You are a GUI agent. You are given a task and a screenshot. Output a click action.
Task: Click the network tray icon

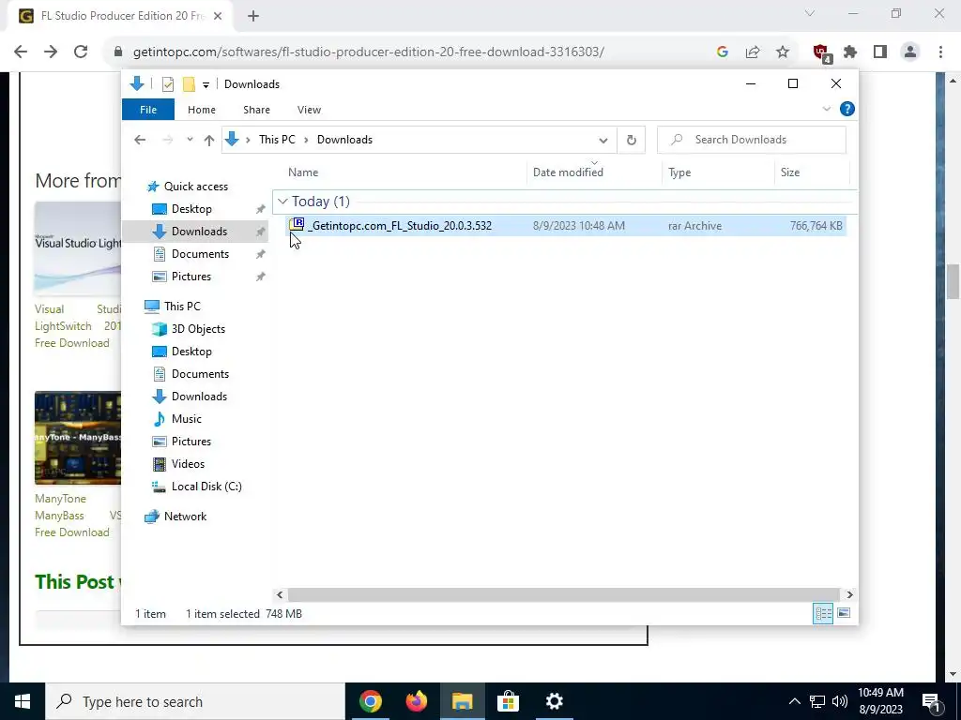(817, 701)
